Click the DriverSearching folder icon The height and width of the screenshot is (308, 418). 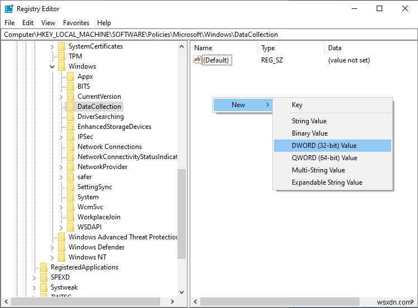[x=71, y=117]
